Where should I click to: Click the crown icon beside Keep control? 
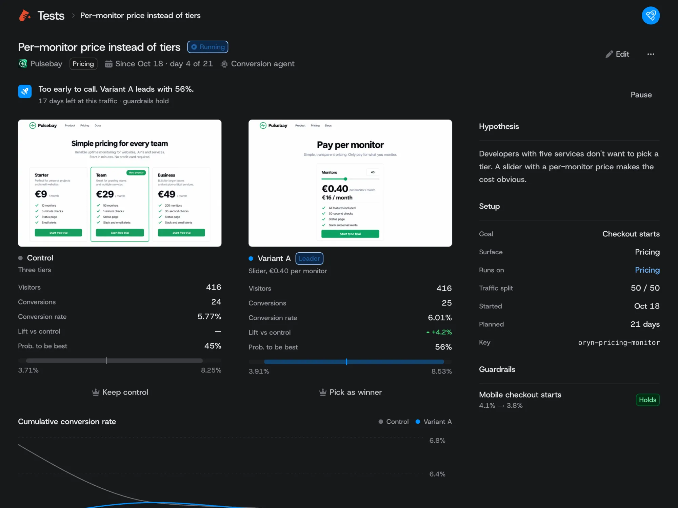pyautogui.click(x=96, y=392)
